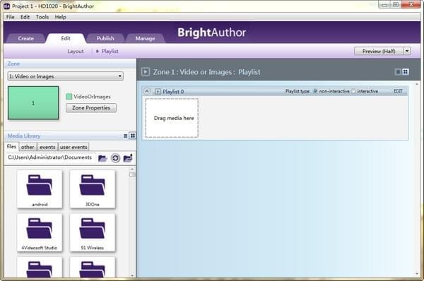Select the Edit main tab

pyautogui.click(x=66, y=38)
